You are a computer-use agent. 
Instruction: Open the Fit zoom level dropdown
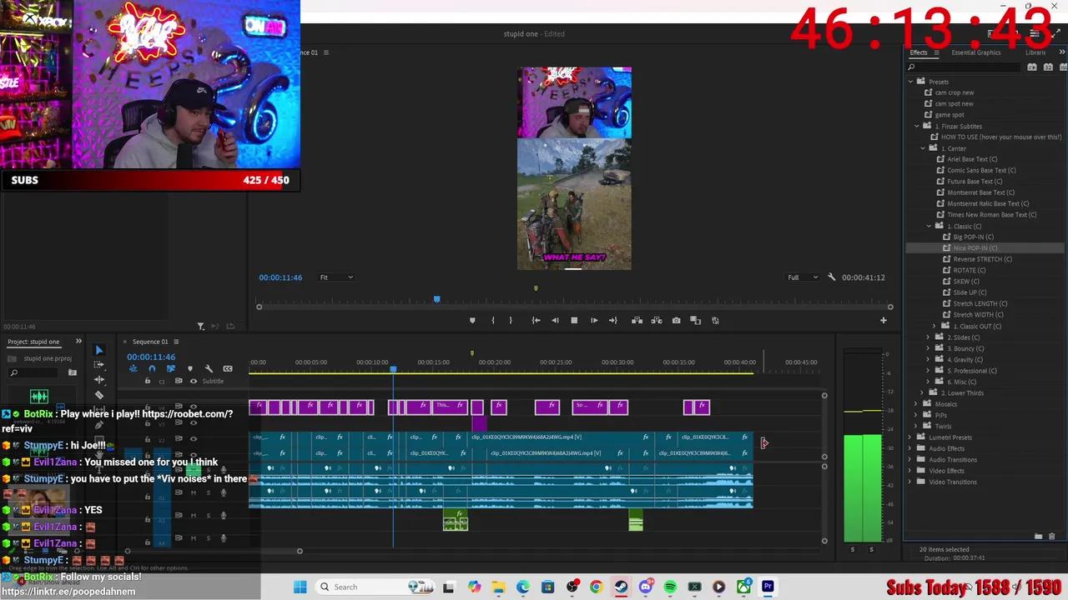(336, 277)
